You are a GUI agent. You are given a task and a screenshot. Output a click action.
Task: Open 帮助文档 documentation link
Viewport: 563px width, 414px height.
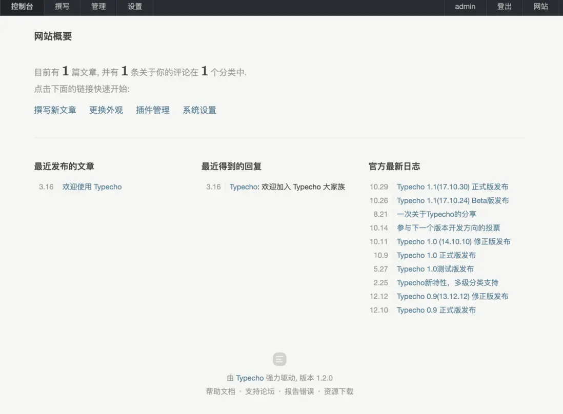(x=220, y=390)
